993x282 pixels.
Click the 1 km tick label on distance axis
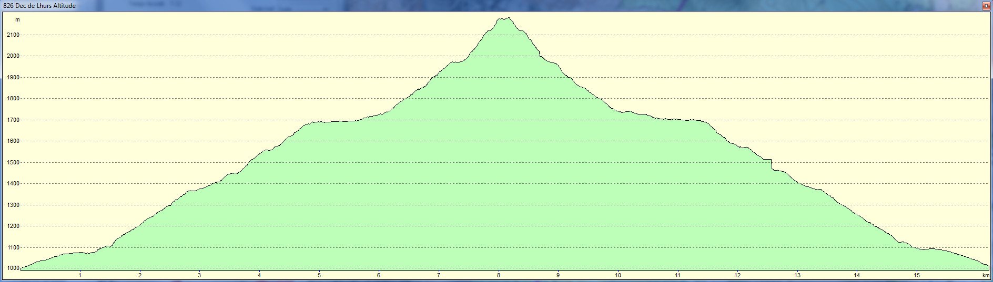(80, 275)
